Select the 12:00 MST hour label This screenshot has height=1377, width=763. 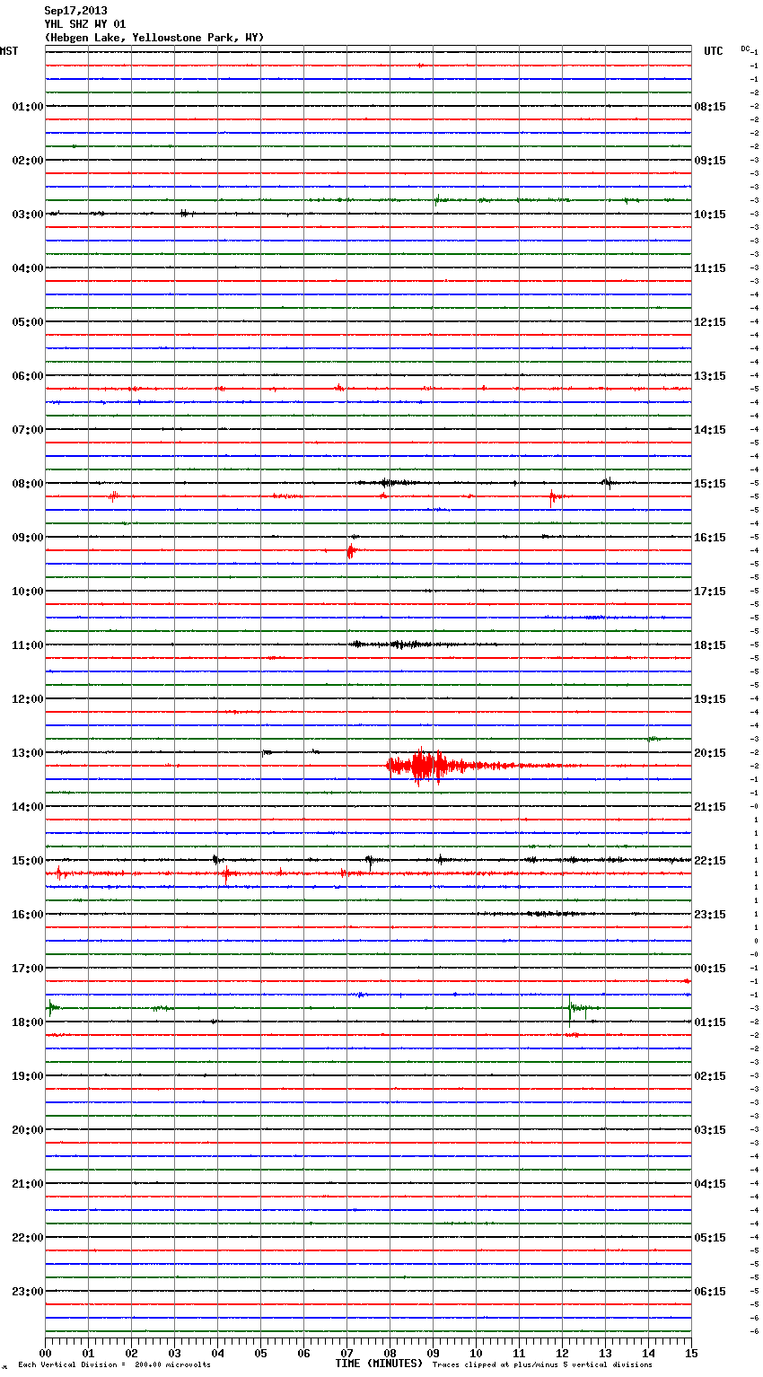click(x=28, y=699)
